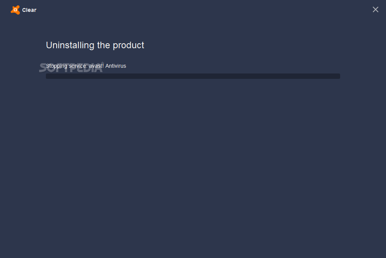Viewport: 386px width, 258px height.
Task: Click the uninstall progress bar
Action: 193,76
